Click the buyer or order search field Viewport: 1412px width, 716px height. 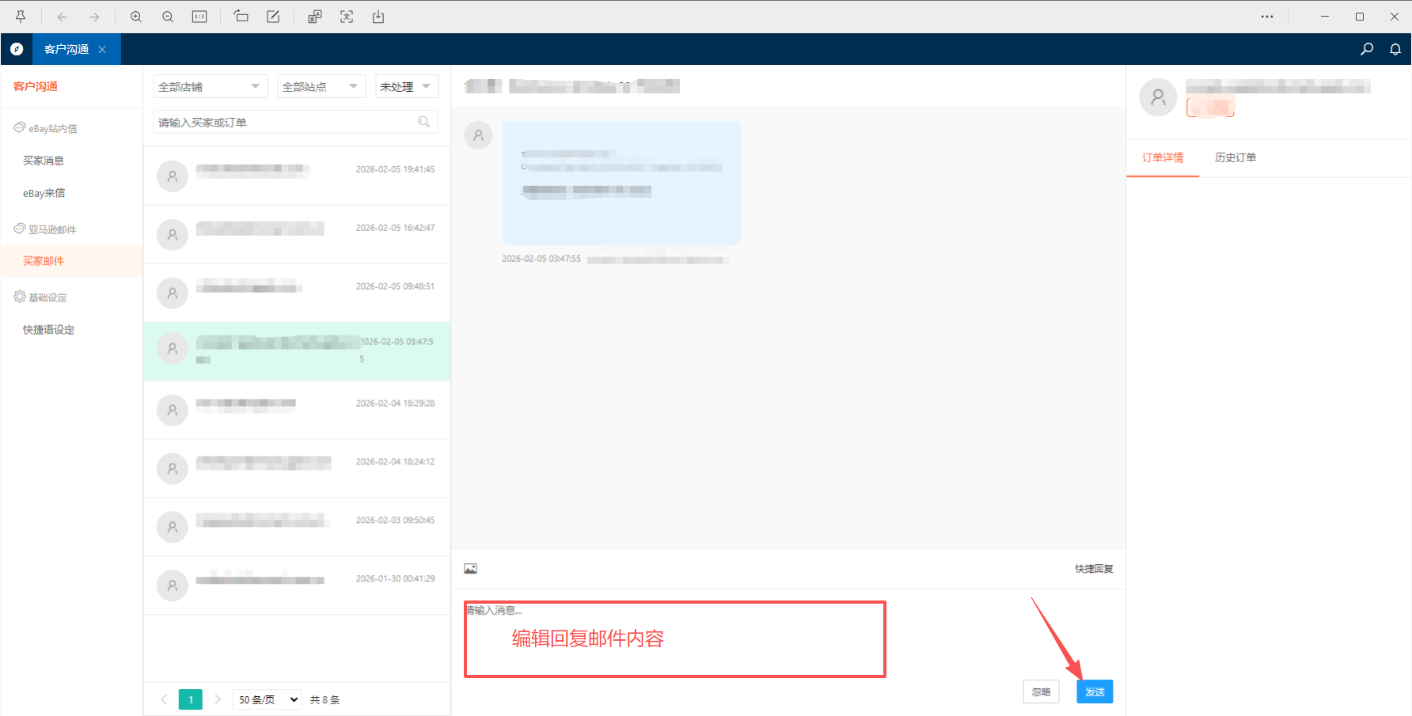point(285,122)
